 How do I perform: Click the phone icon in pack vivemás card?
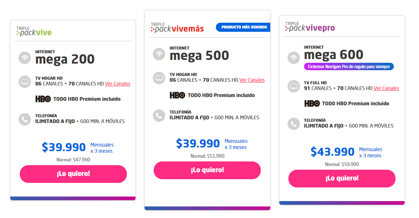tap(159, 115)
